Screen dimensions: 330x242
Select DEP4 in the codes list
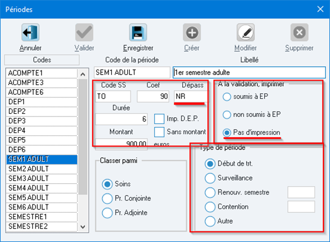[x=42, y=130]
